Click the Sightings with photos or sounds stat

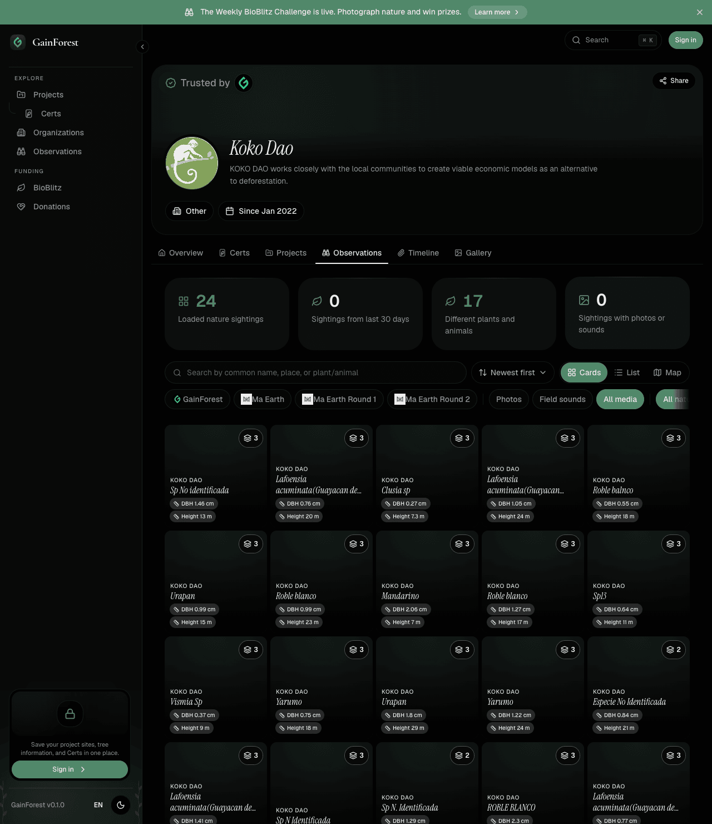pyautogui.click(x=627, y=313)
